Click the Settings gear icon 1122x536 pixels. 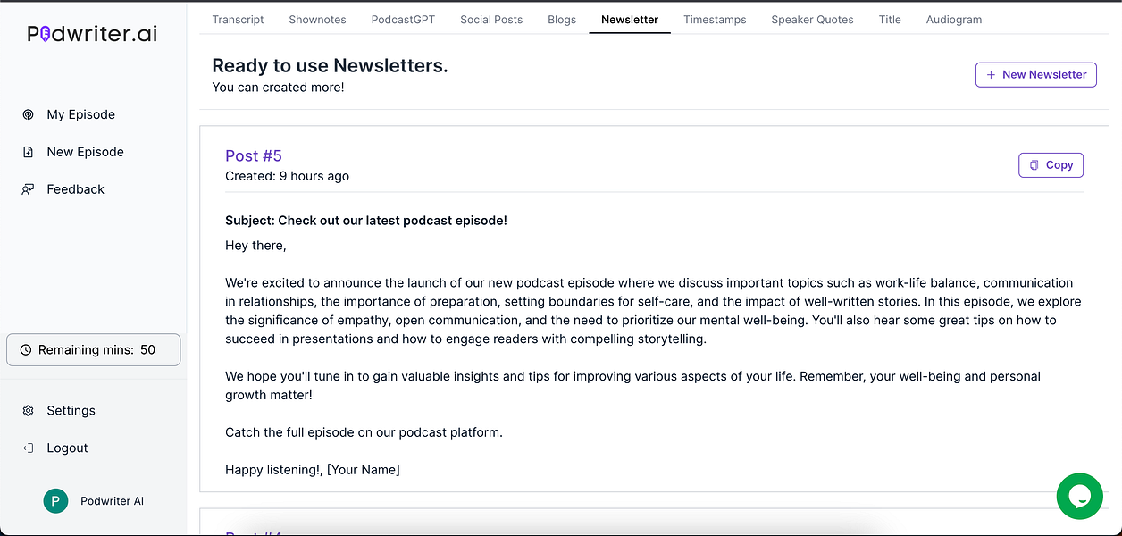click(28, 410)
